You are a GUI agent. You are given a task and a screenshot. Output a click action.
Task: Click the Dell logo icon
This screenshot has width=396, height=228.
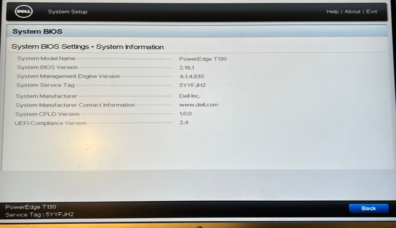pyautogui.click(x=24, y=12)
